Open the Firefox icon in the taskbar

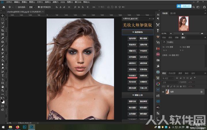tap(18, 127)
